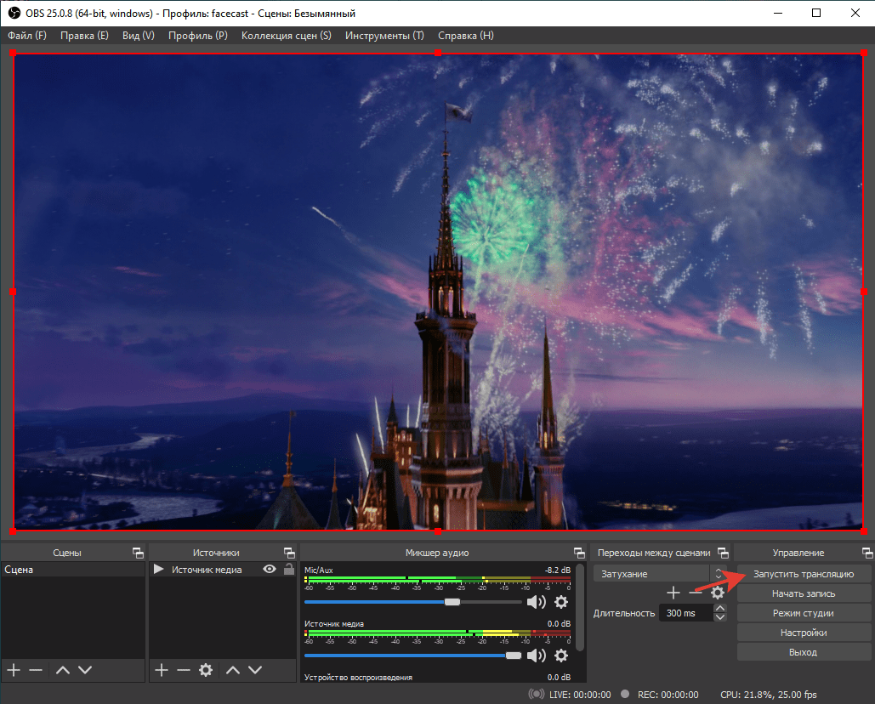Open the Mic/Aux audio settings gear
The width and height of the screenshot is (875, 704).
point(561,602)
